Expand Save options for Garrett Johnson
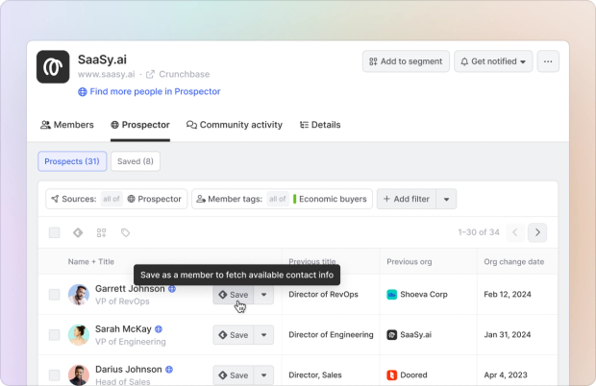The height and width of the screenshot is (386, 596). [x=263, y=295]
